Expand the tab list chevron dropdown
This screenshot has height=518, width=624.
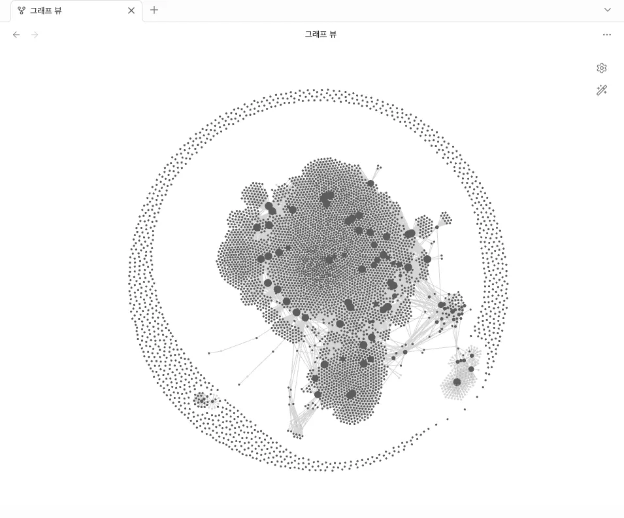click(607, 10)
